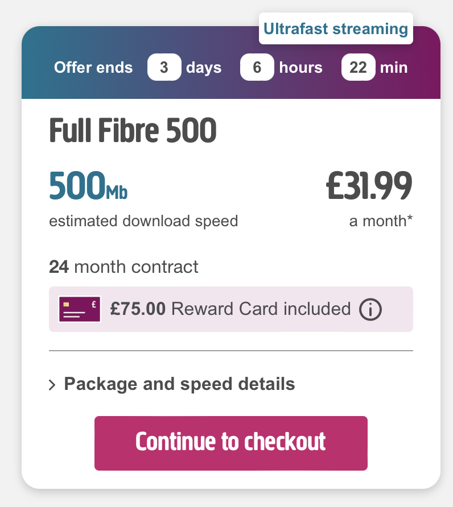Select the pound symbol on the Reward Card graphic
453x507 pixels.
click(x=93, y=304)
